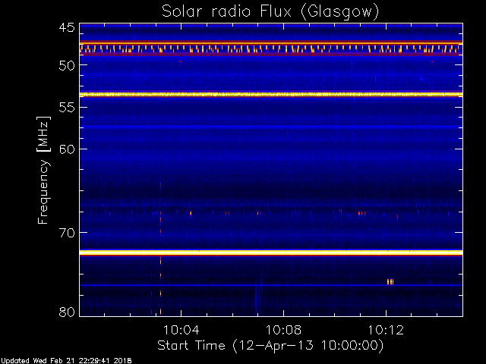
Task: Click the "45" frequency tick label
Action: 67,27
